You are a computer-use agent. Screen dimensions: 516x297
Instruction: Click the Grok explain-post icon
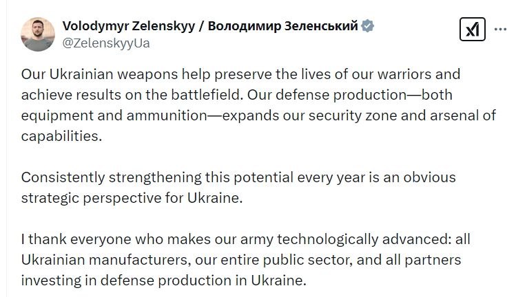[x=473, y=30]
